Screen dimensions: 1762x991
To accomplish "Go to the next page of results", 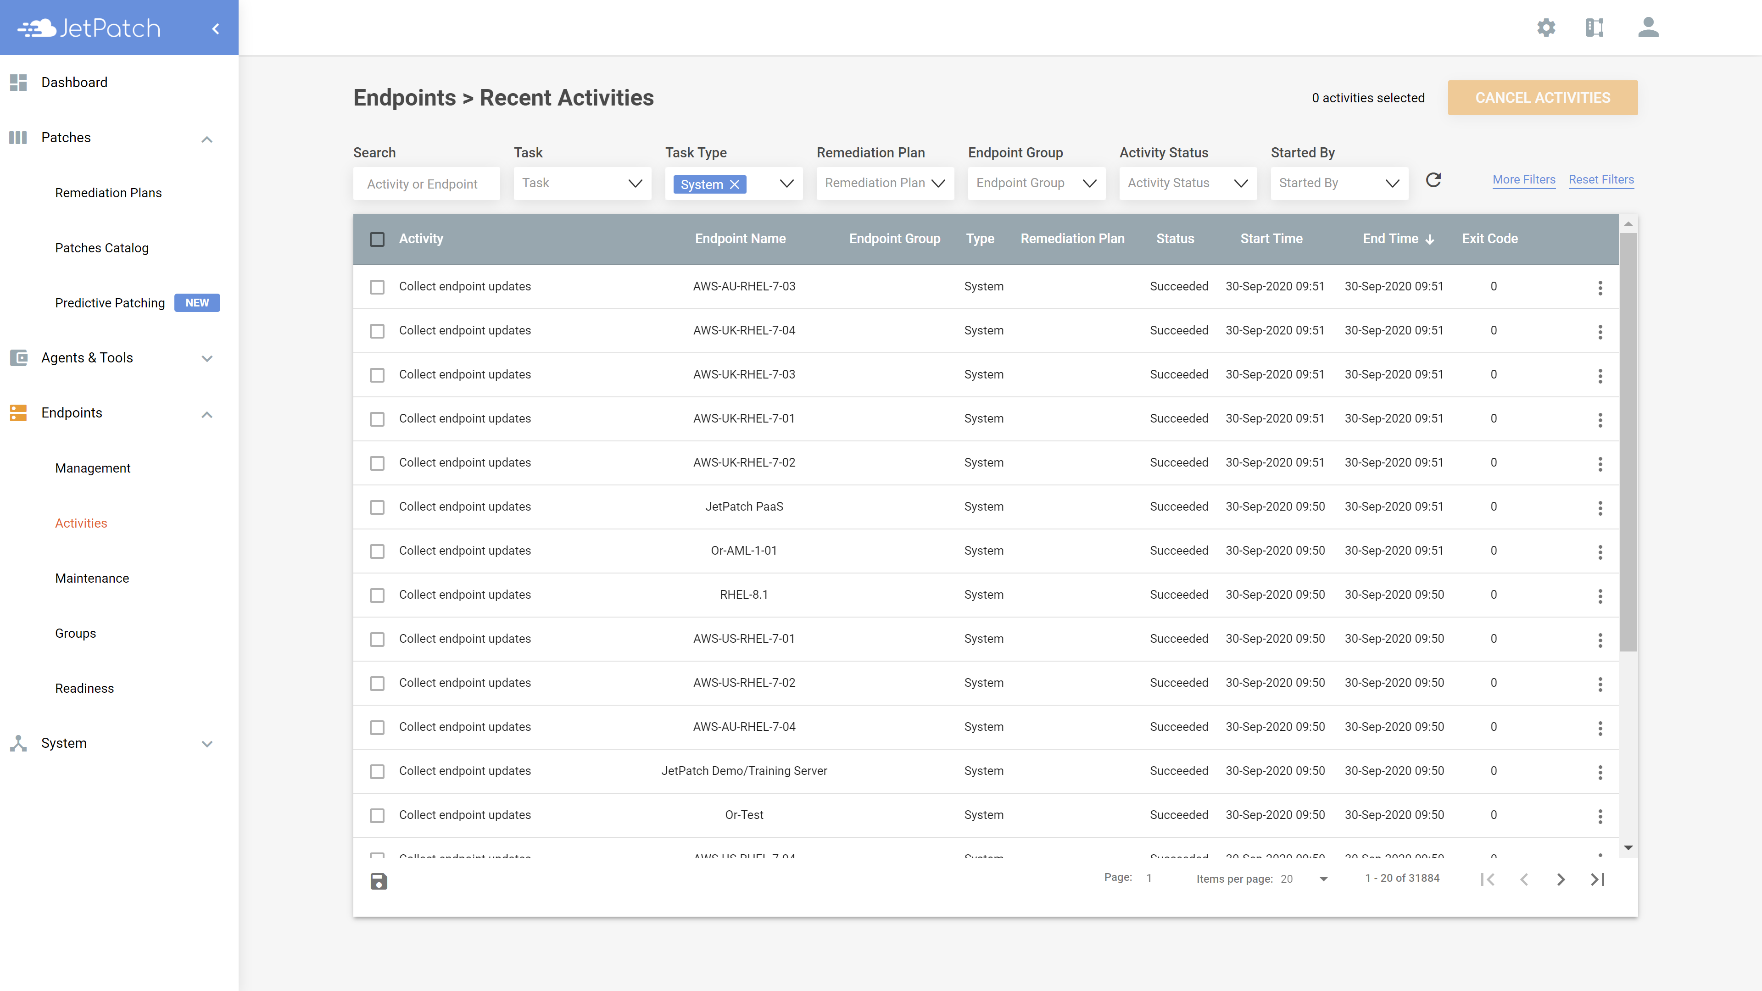I will (1561, 880).
